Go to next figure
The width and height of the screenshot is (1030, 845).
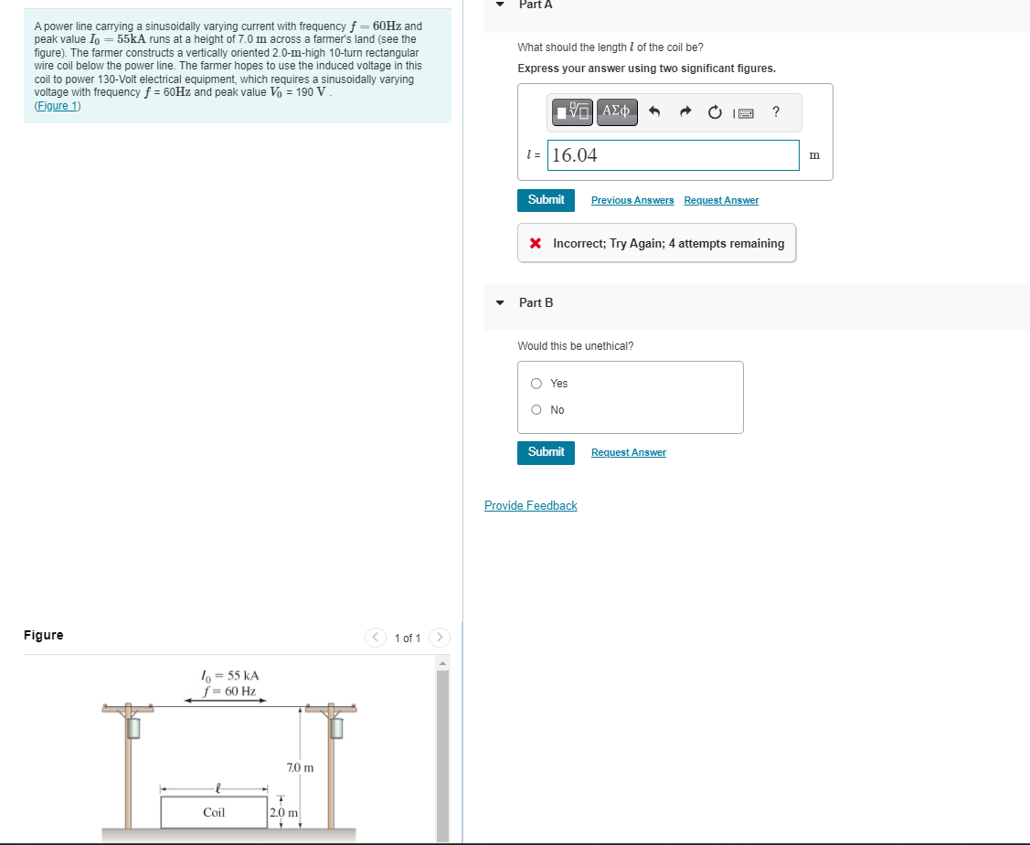(x=440, y=638)
